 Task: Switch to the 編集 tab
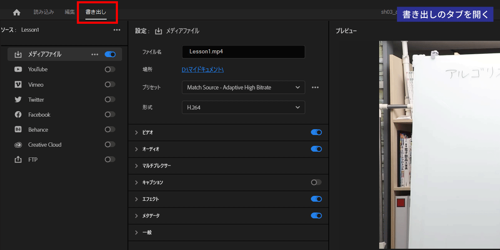[x=70, y=12]
